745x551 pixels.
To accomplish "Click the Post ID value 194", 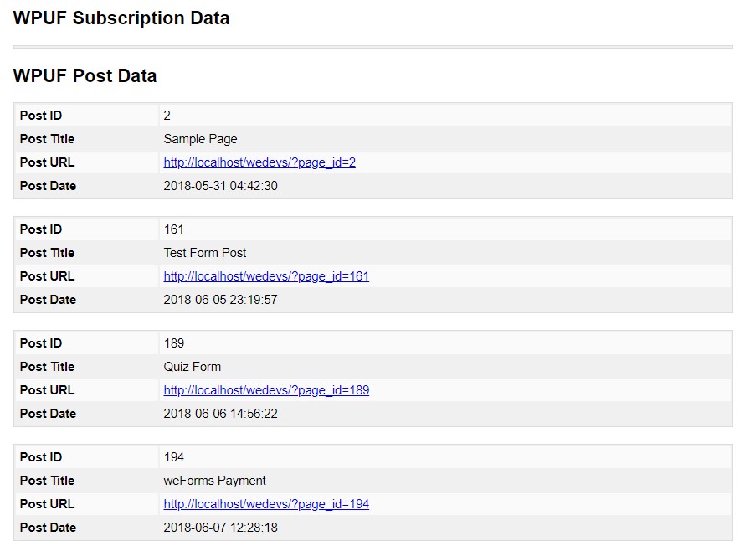I will click(x=174, y=457).
